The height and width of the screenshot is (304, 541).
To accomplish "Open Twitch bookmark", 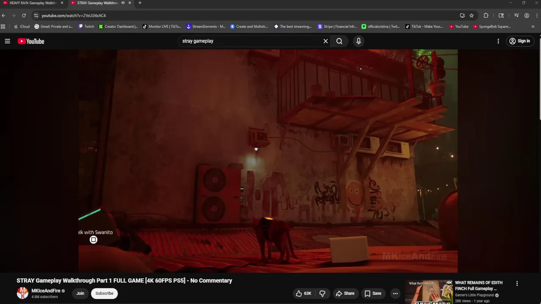I will [86, 27].
